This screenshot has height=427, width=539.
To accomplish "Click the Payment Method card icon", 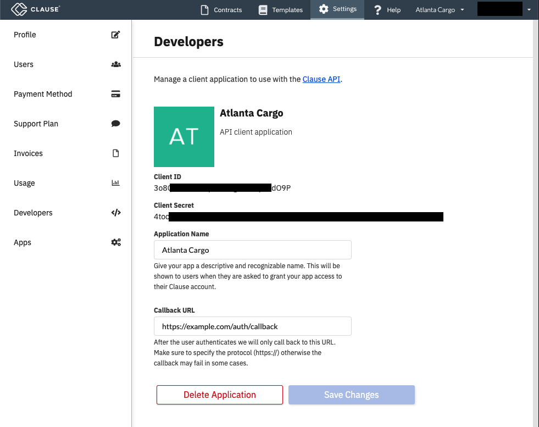I will pyautogui.click(x=115, y=94).
